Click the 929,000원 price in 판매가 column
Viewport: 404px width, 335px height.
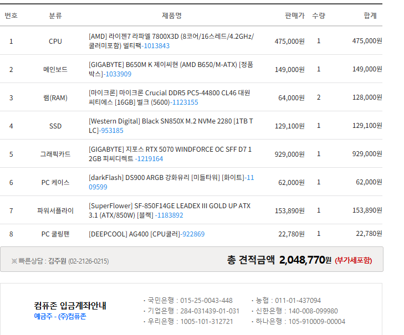290,154
